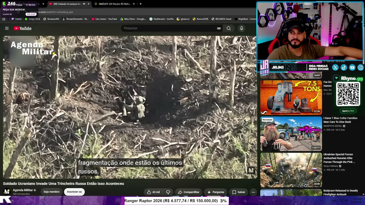The image size is (365, 205).
Task: Open the YouTube guide hamburger menu
Action: click(x=7, y=28)
